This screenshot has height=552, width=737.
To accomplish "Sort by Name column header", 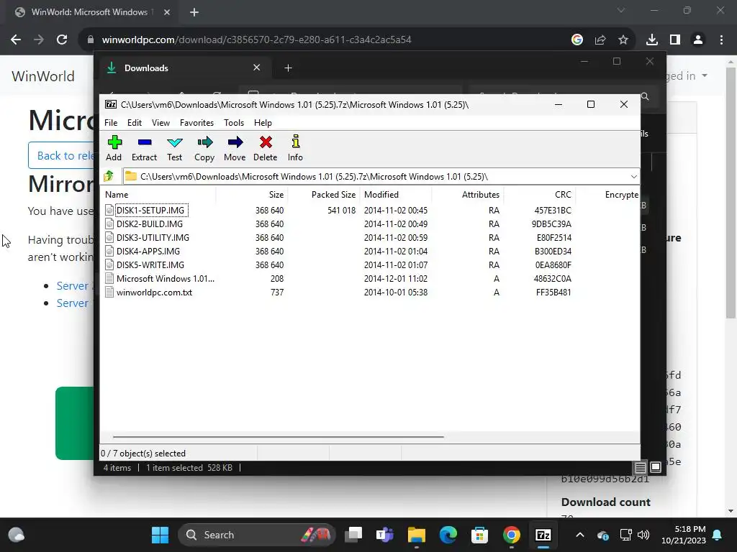I will pos(159,194).
